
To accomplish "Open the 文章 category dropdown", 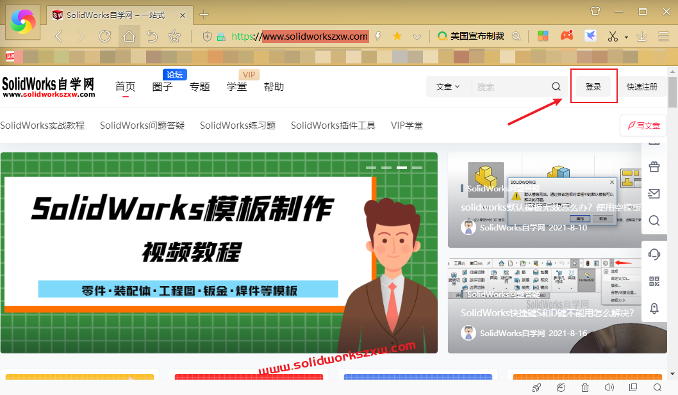I will tap(449, 86).
